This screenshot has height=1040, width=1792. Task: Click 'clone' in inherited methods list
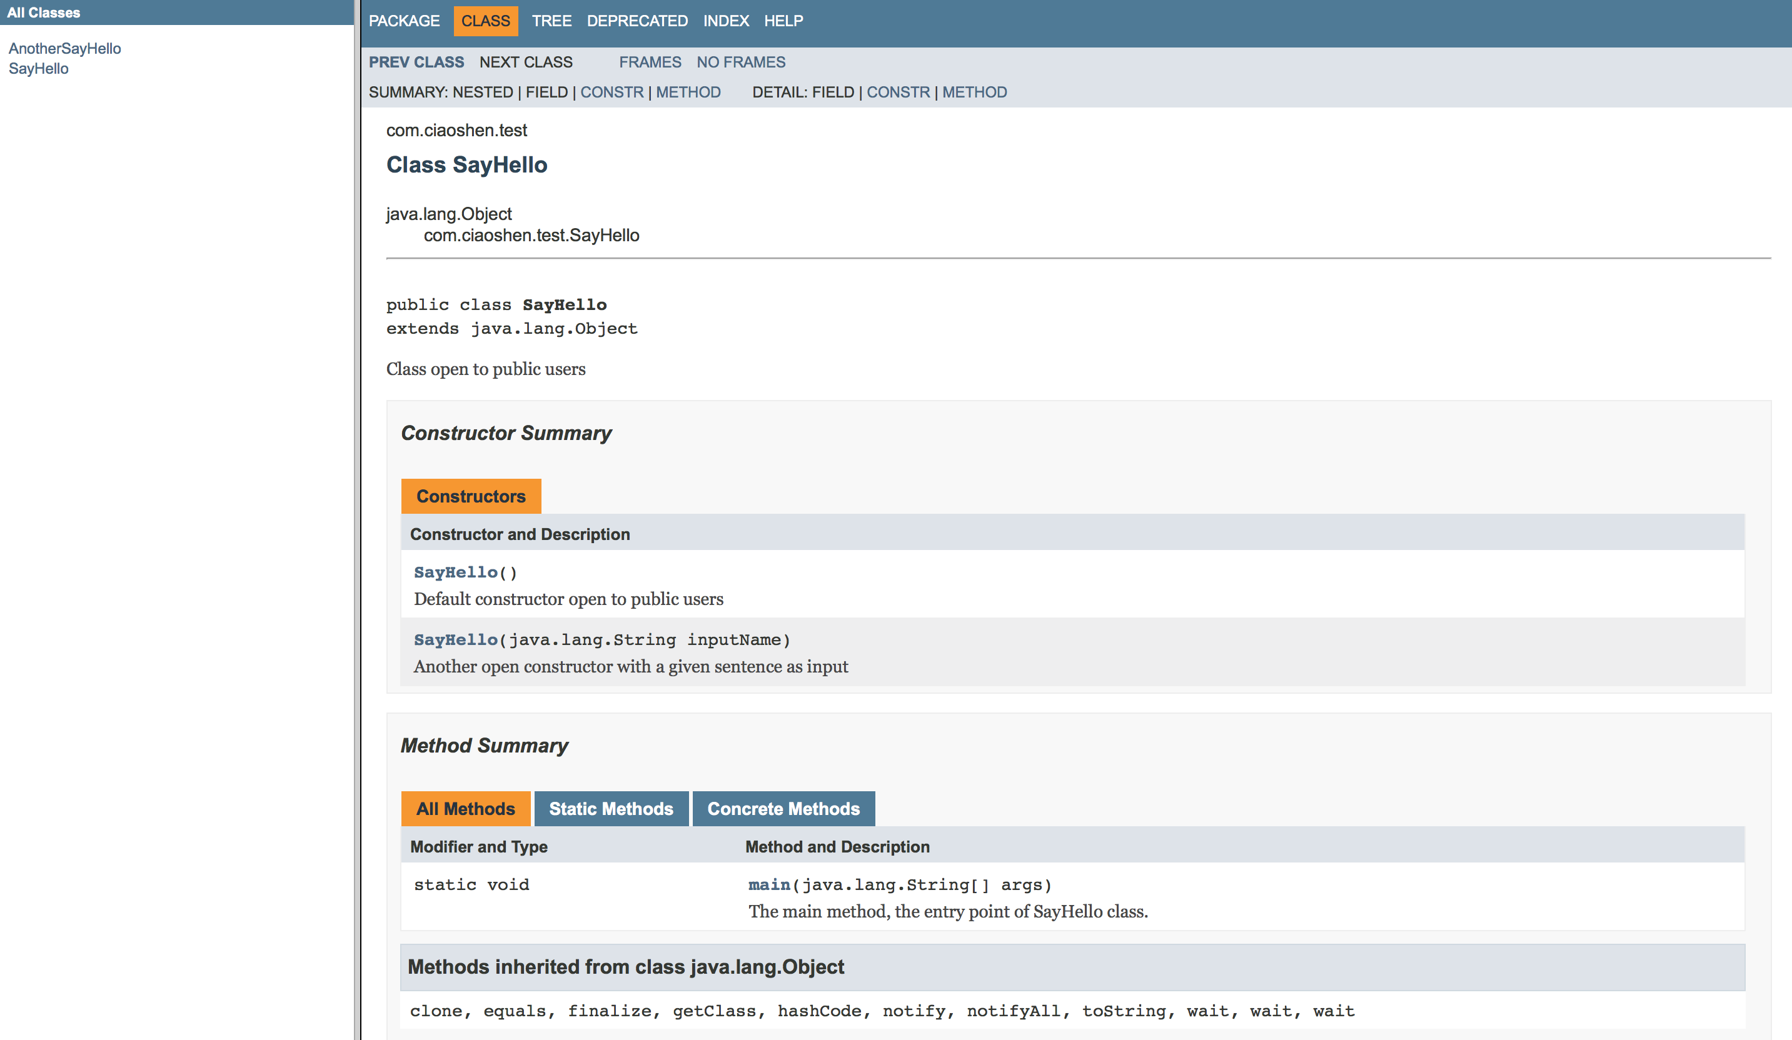(436, 1011)
